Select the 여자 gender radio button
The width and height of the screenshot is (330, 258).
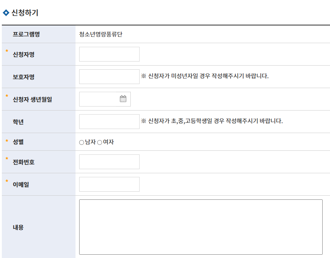click(x=99, y=142)
